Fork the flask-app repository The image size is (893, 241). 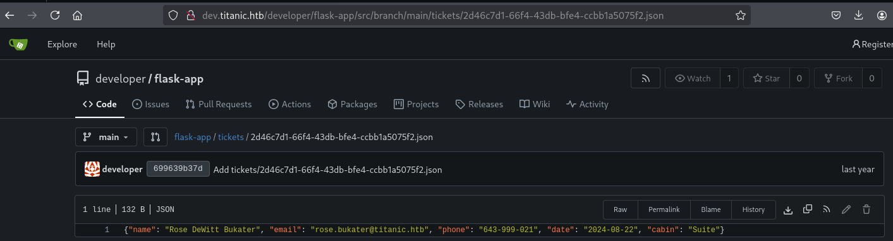tap(838, 78)
